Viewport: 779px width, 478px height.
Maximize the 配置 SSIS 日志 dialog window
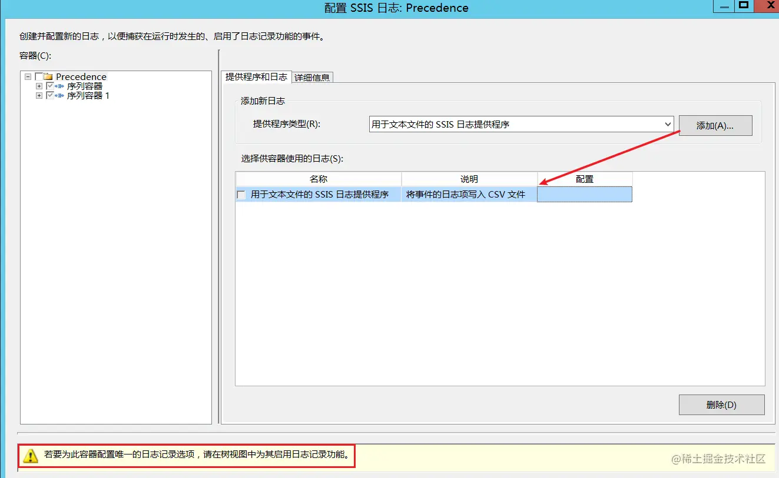(x=743, y=6)
